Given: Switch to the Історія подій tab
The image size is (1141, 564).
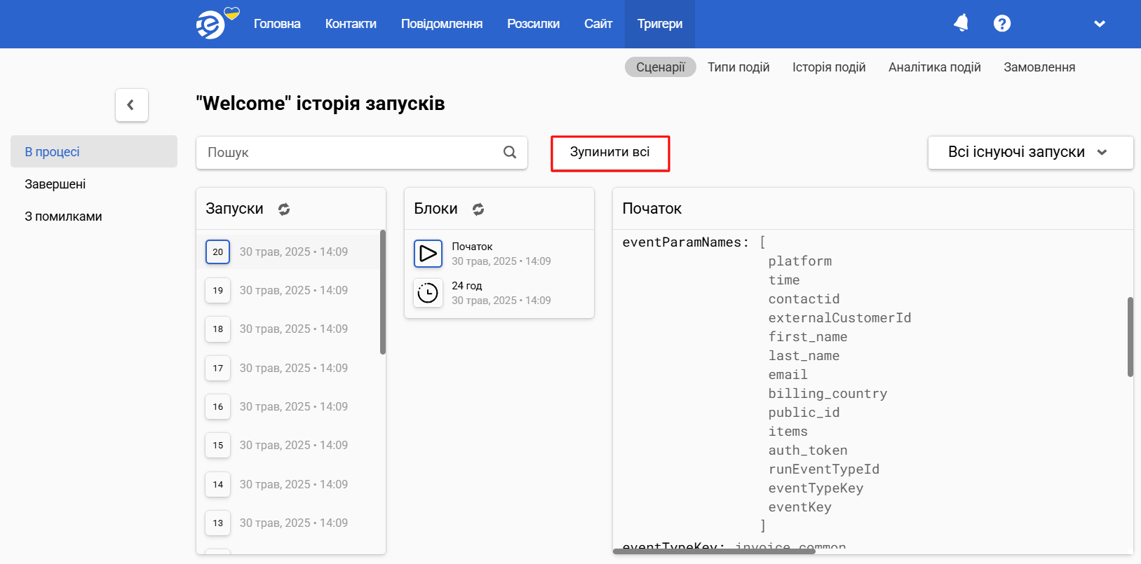Looking at the screenshot, I should pyautogui.click(x=829, y=67).
